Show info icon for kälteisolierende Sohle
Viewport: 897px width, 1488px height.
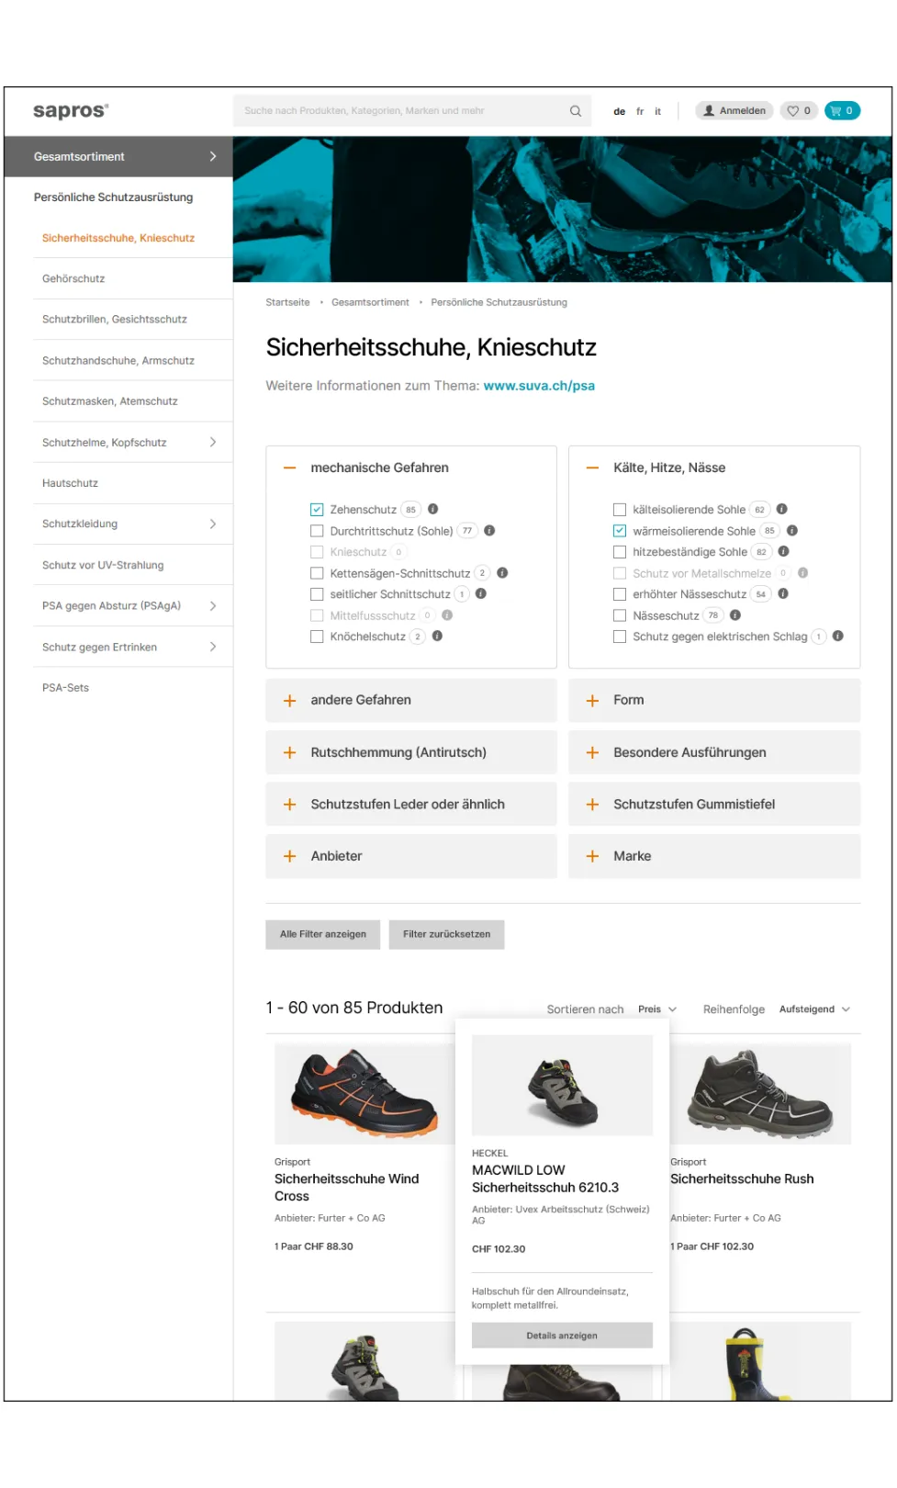click(x=782, y=509)
